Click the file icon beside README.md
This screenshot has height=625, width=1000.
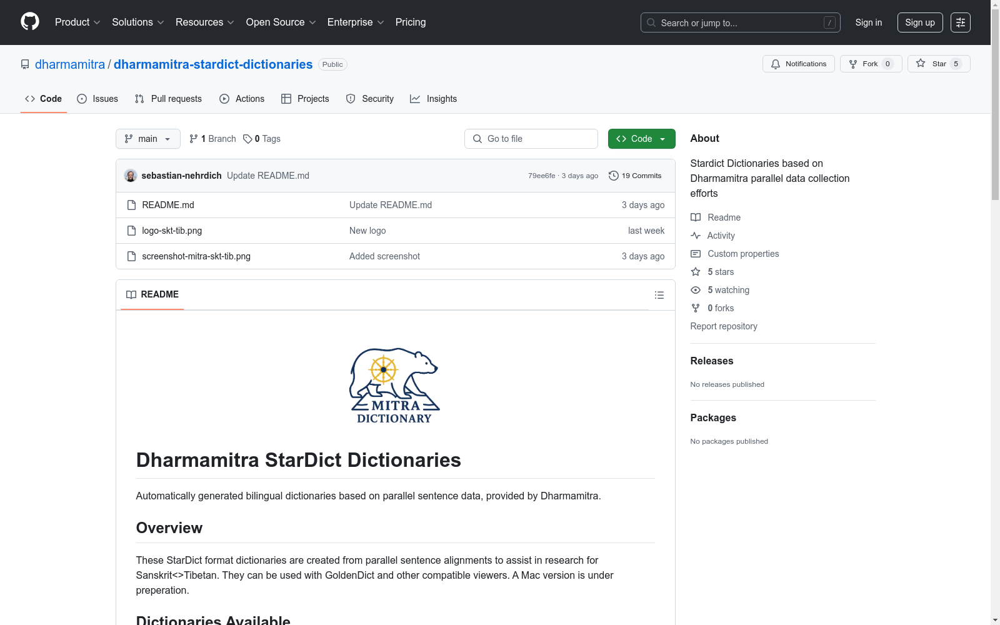click(x=131, y=205)
